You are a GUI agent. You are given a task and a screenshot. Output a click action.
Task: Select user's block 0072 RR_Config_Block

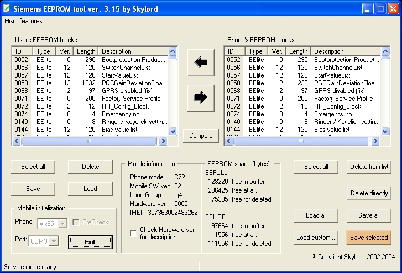click(x=90, y=106)
